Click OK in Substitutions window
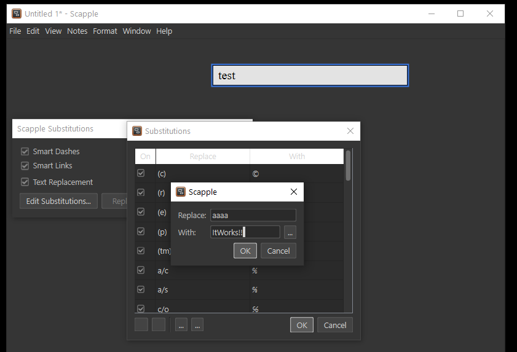Viewport: 517px width, 352px height. [302, 325]
